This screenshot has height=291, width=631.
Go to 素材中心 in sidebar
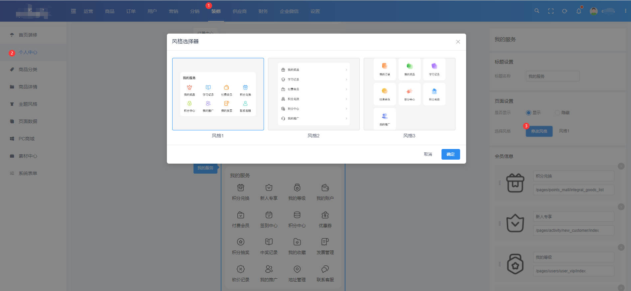(x=33, y=156)
